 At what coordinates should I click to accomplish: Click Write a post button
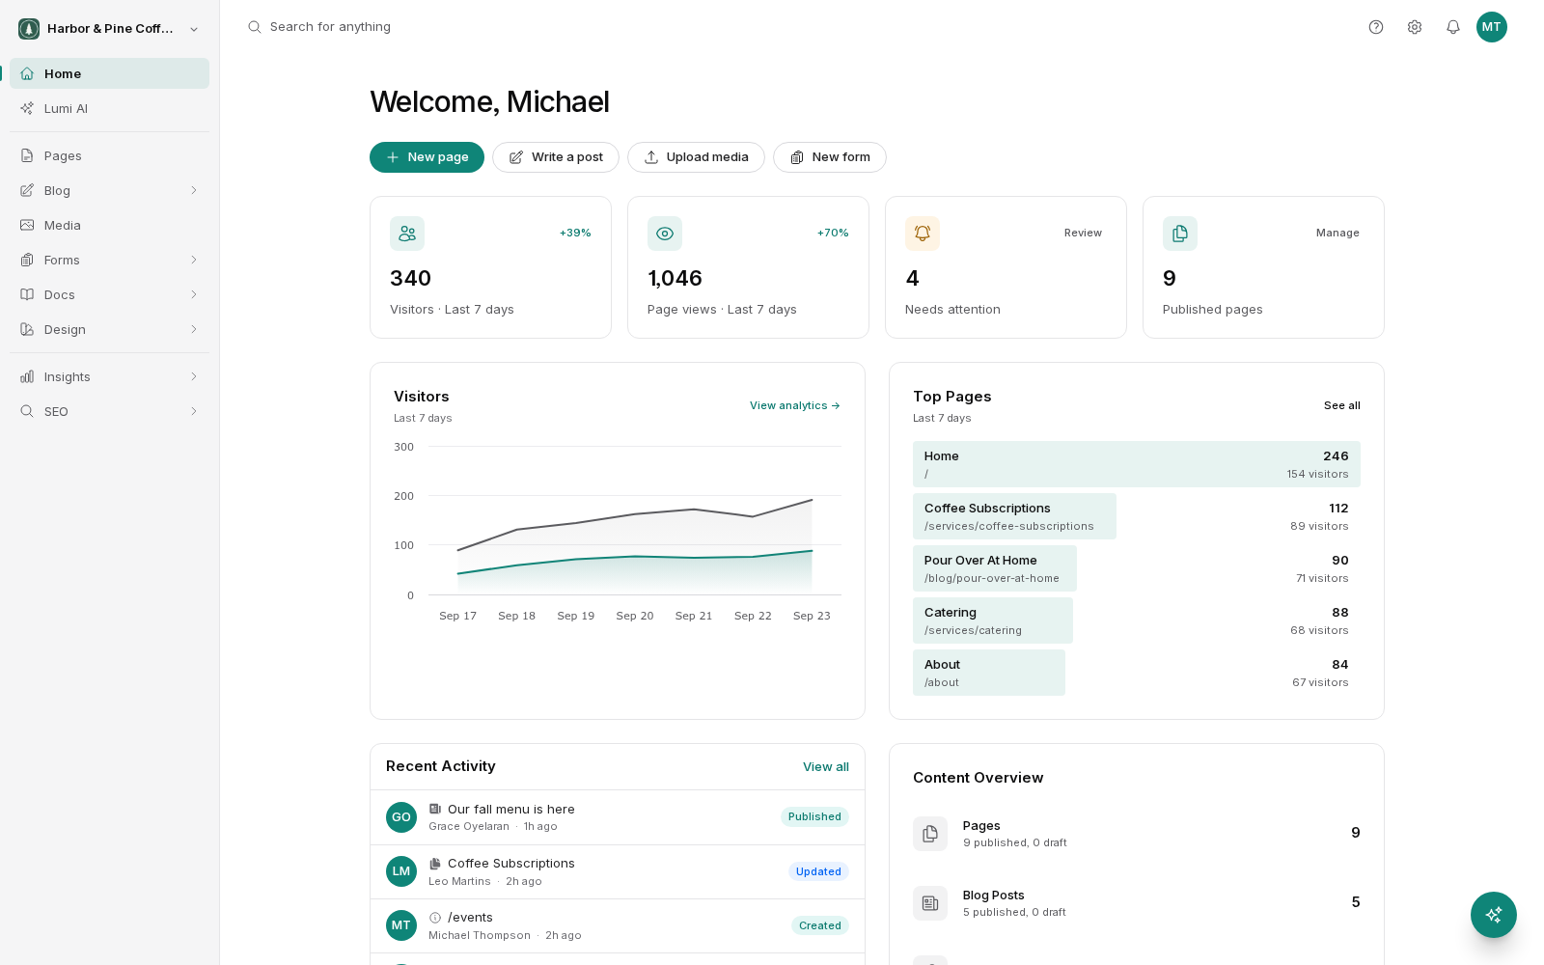556,157
